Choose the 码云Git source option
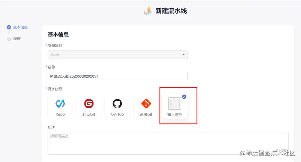 89,107
